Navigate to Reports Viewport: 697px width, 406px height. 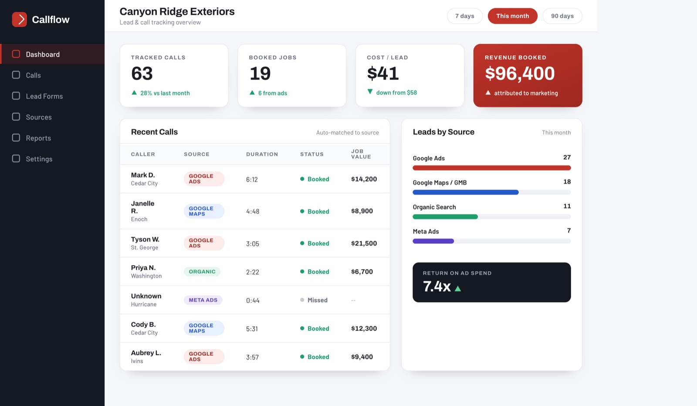(x=52, y=138)
